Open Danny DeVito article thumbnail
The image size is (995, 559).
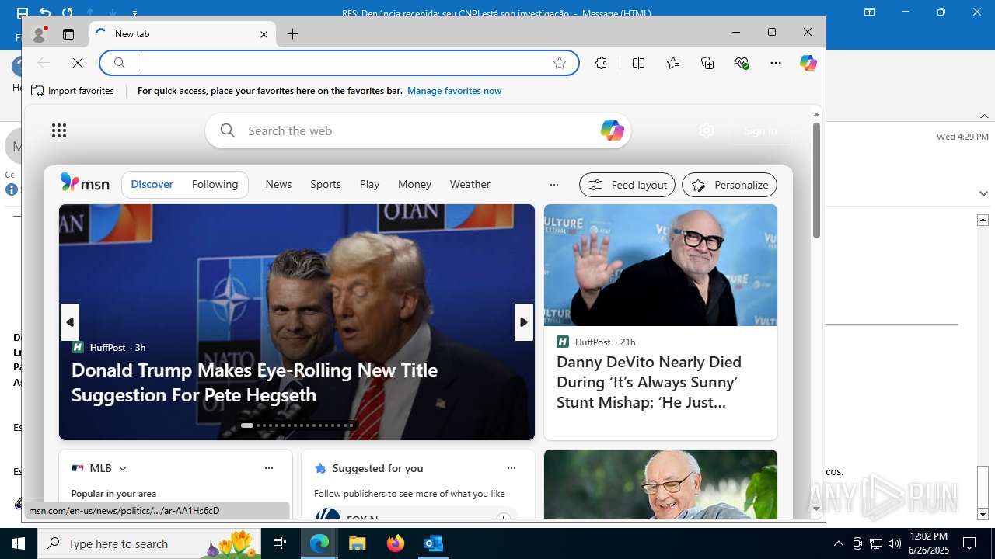point(661,265)
